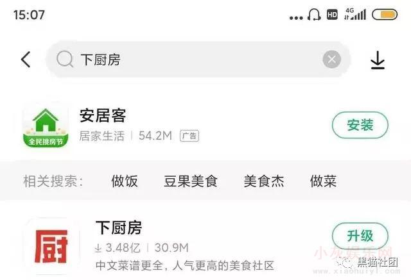This screenshot has height=280, width=411.
Task: Tap the 下厨房 description 中文菜谱更全
Action: tap(185, 266)
